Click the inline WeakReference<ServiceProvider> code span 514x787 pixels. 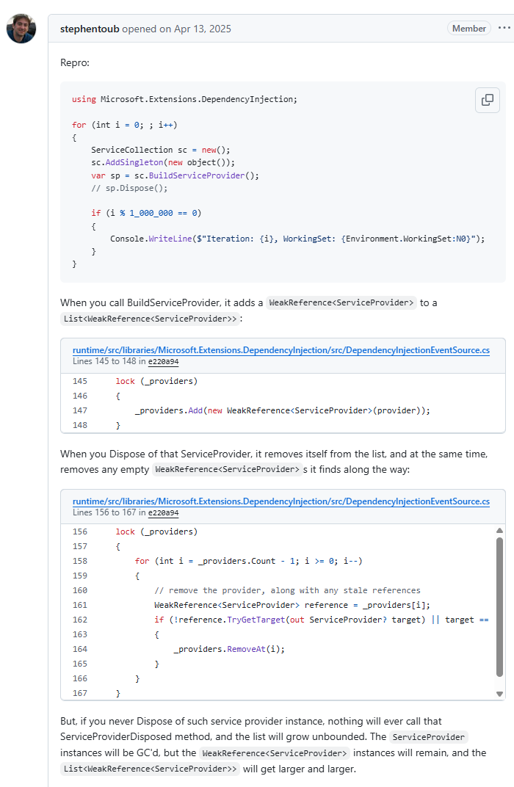341,302
